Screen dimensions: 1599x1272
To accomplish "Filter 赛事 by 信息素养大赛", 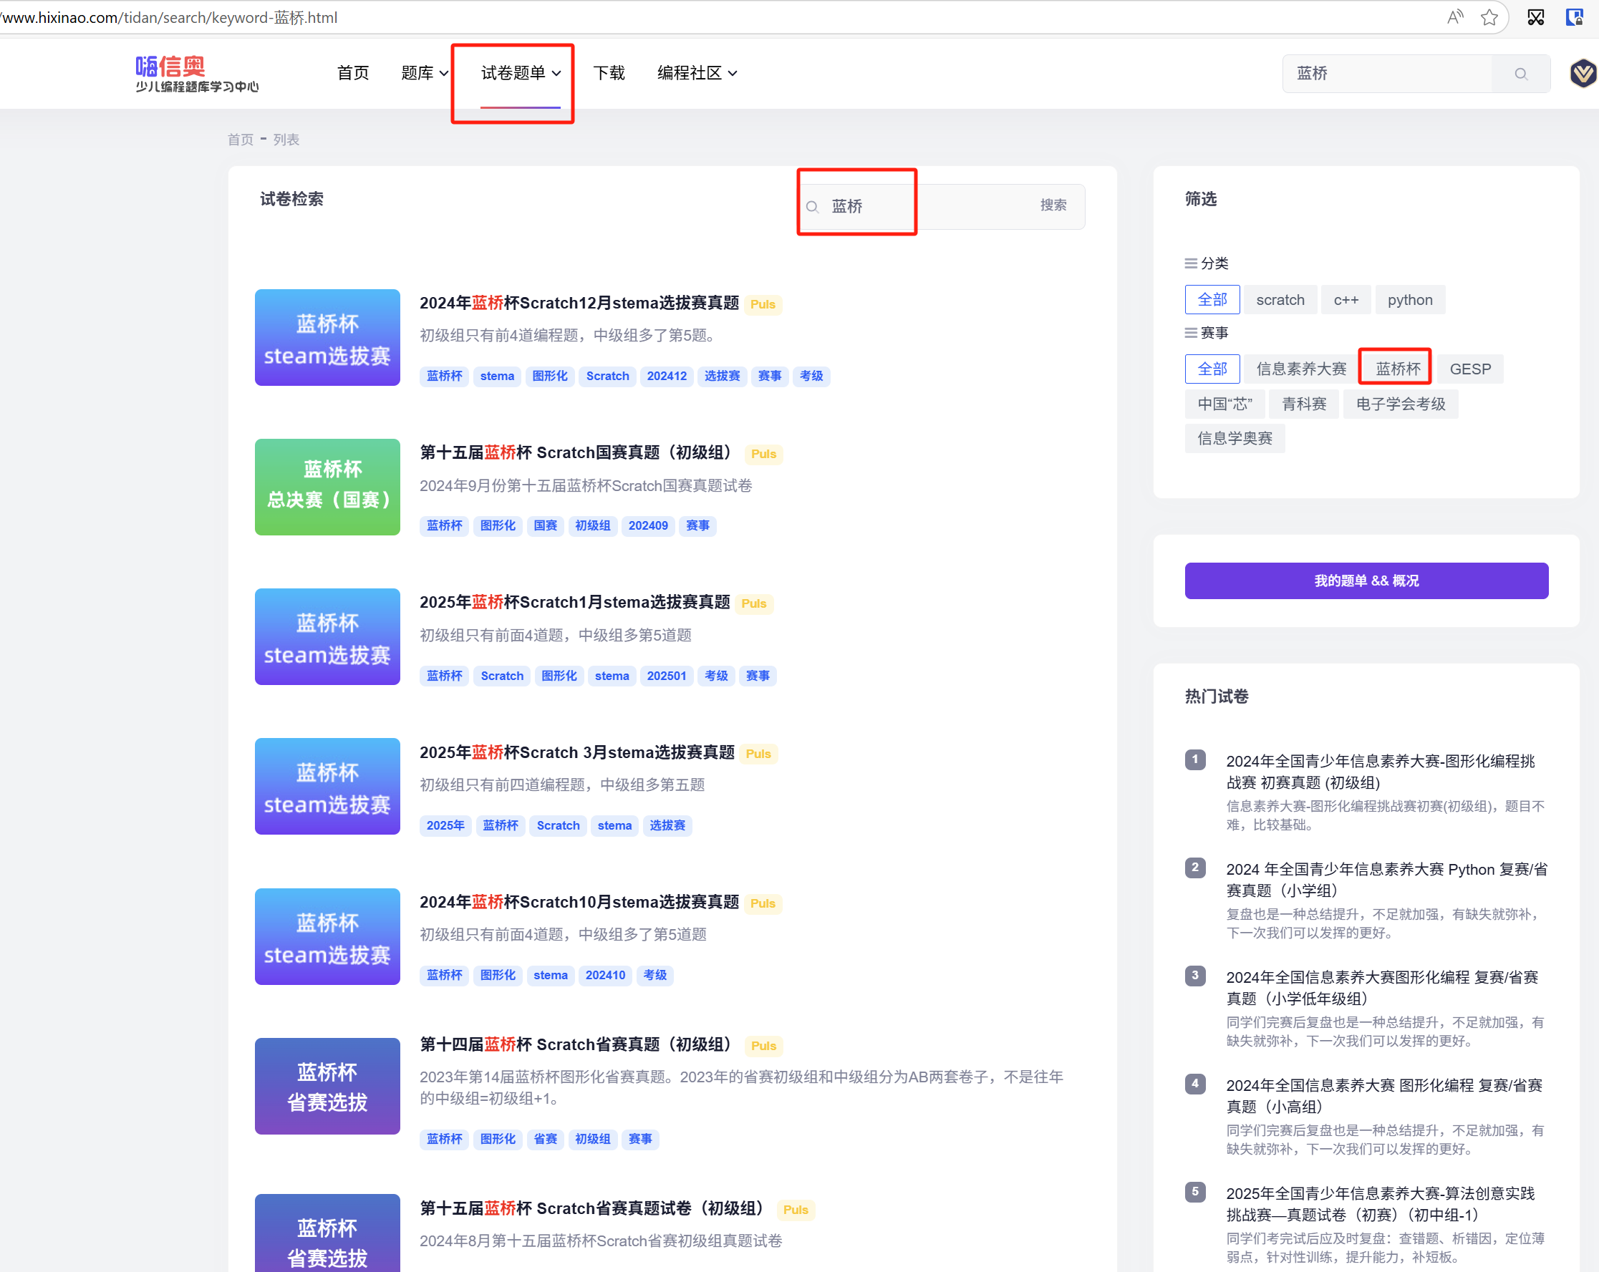I will tap(1301, 369).
